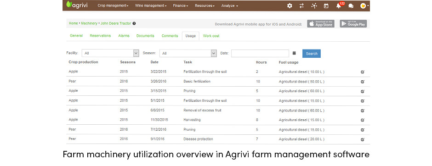The image size is (432, 166).
Task: Select the 'Removal of excess fruit' cell
Action: pos(203,110)
